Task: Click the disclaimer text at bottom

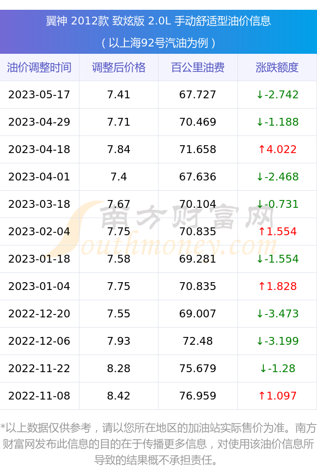Action: (x=158, y=444)
